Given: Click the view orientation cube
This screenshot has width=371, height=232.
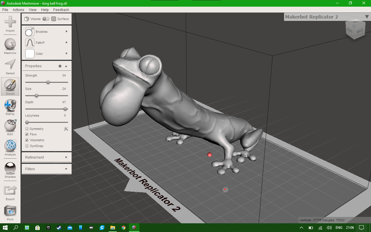Looking at the screenshot, I should pos(355,30).
